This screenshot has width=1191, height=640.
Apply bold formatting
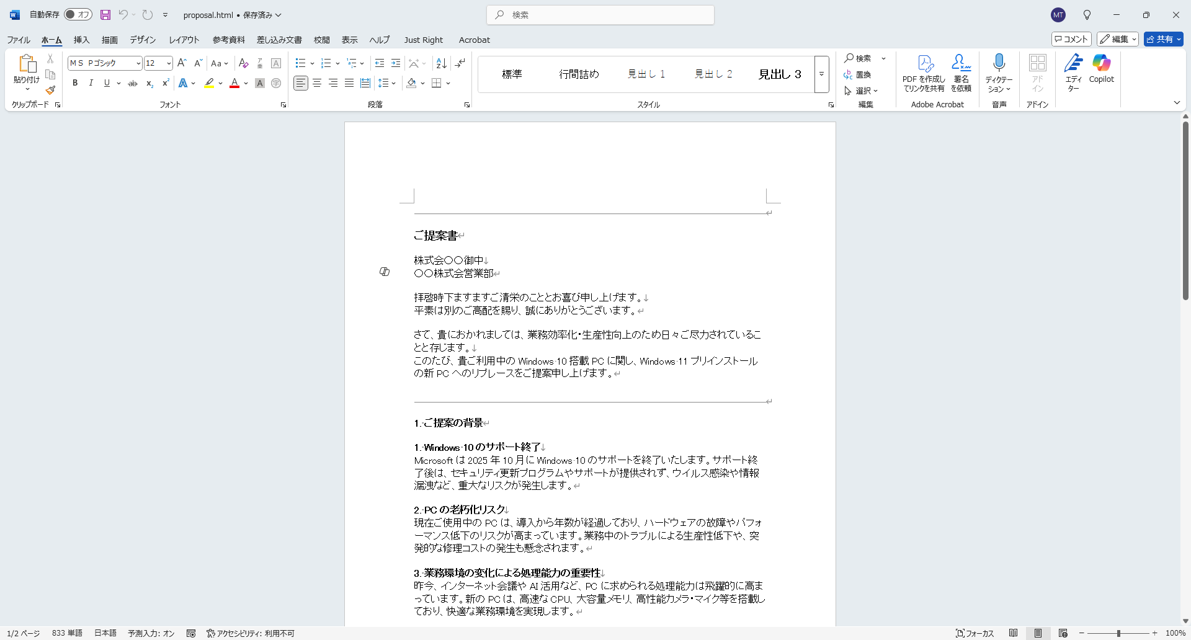(74, 83)
